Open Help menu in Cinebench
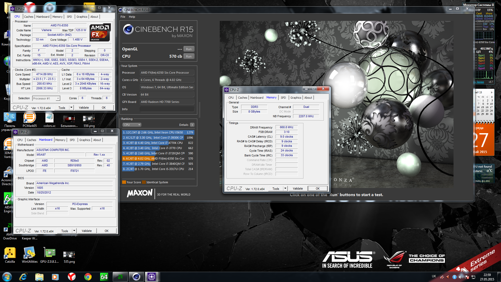Viewport: 501px width, 282px height. coord(132,17)
